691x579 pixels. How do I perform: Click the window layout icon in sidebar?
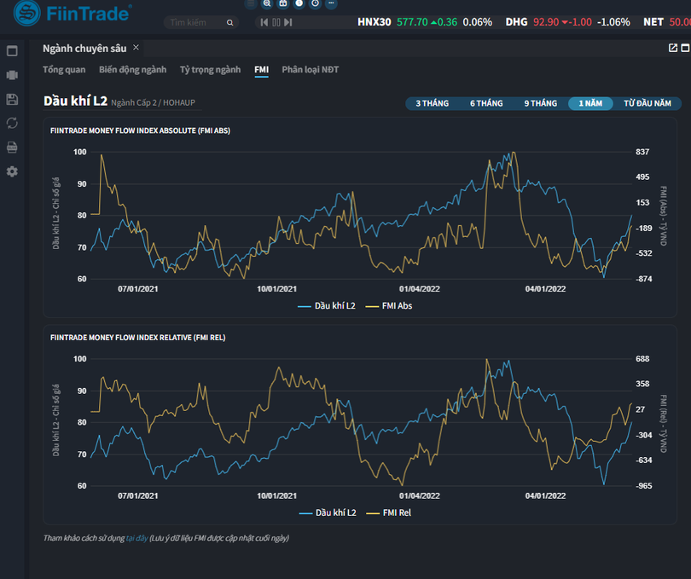pyautogui.click(x=12, y=52)
